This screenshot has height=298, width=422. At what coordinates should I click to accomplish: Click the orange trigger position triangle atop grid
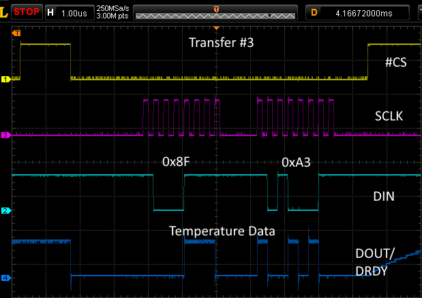(x=216, y=28)
